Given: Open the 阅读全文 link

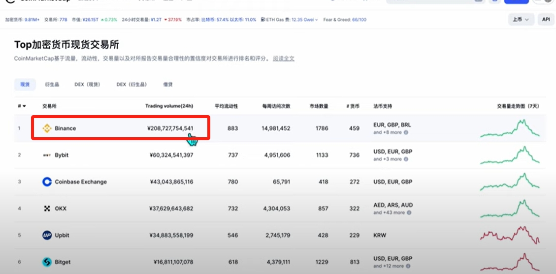Looking at the screenshot, I should click(284, 59).
